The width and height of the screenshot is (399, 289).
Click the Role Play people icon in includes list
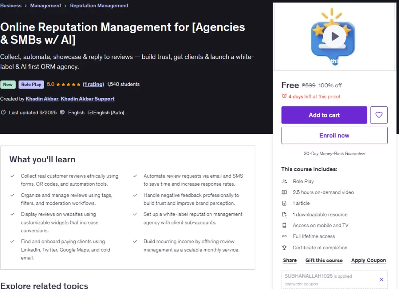click(x=284, y=182)
